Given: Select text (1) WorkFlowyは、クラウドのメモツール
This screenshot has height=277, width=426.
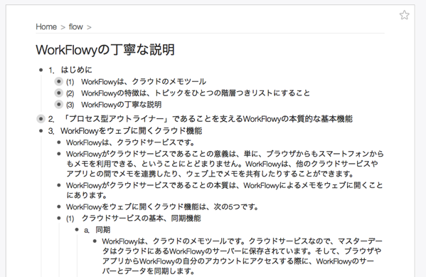Looking at the screenshot, I should [x=136, y=82].
